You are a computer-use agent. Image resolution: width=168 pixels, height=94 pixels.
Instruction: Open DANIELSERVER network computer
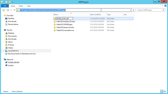(14, 62)
